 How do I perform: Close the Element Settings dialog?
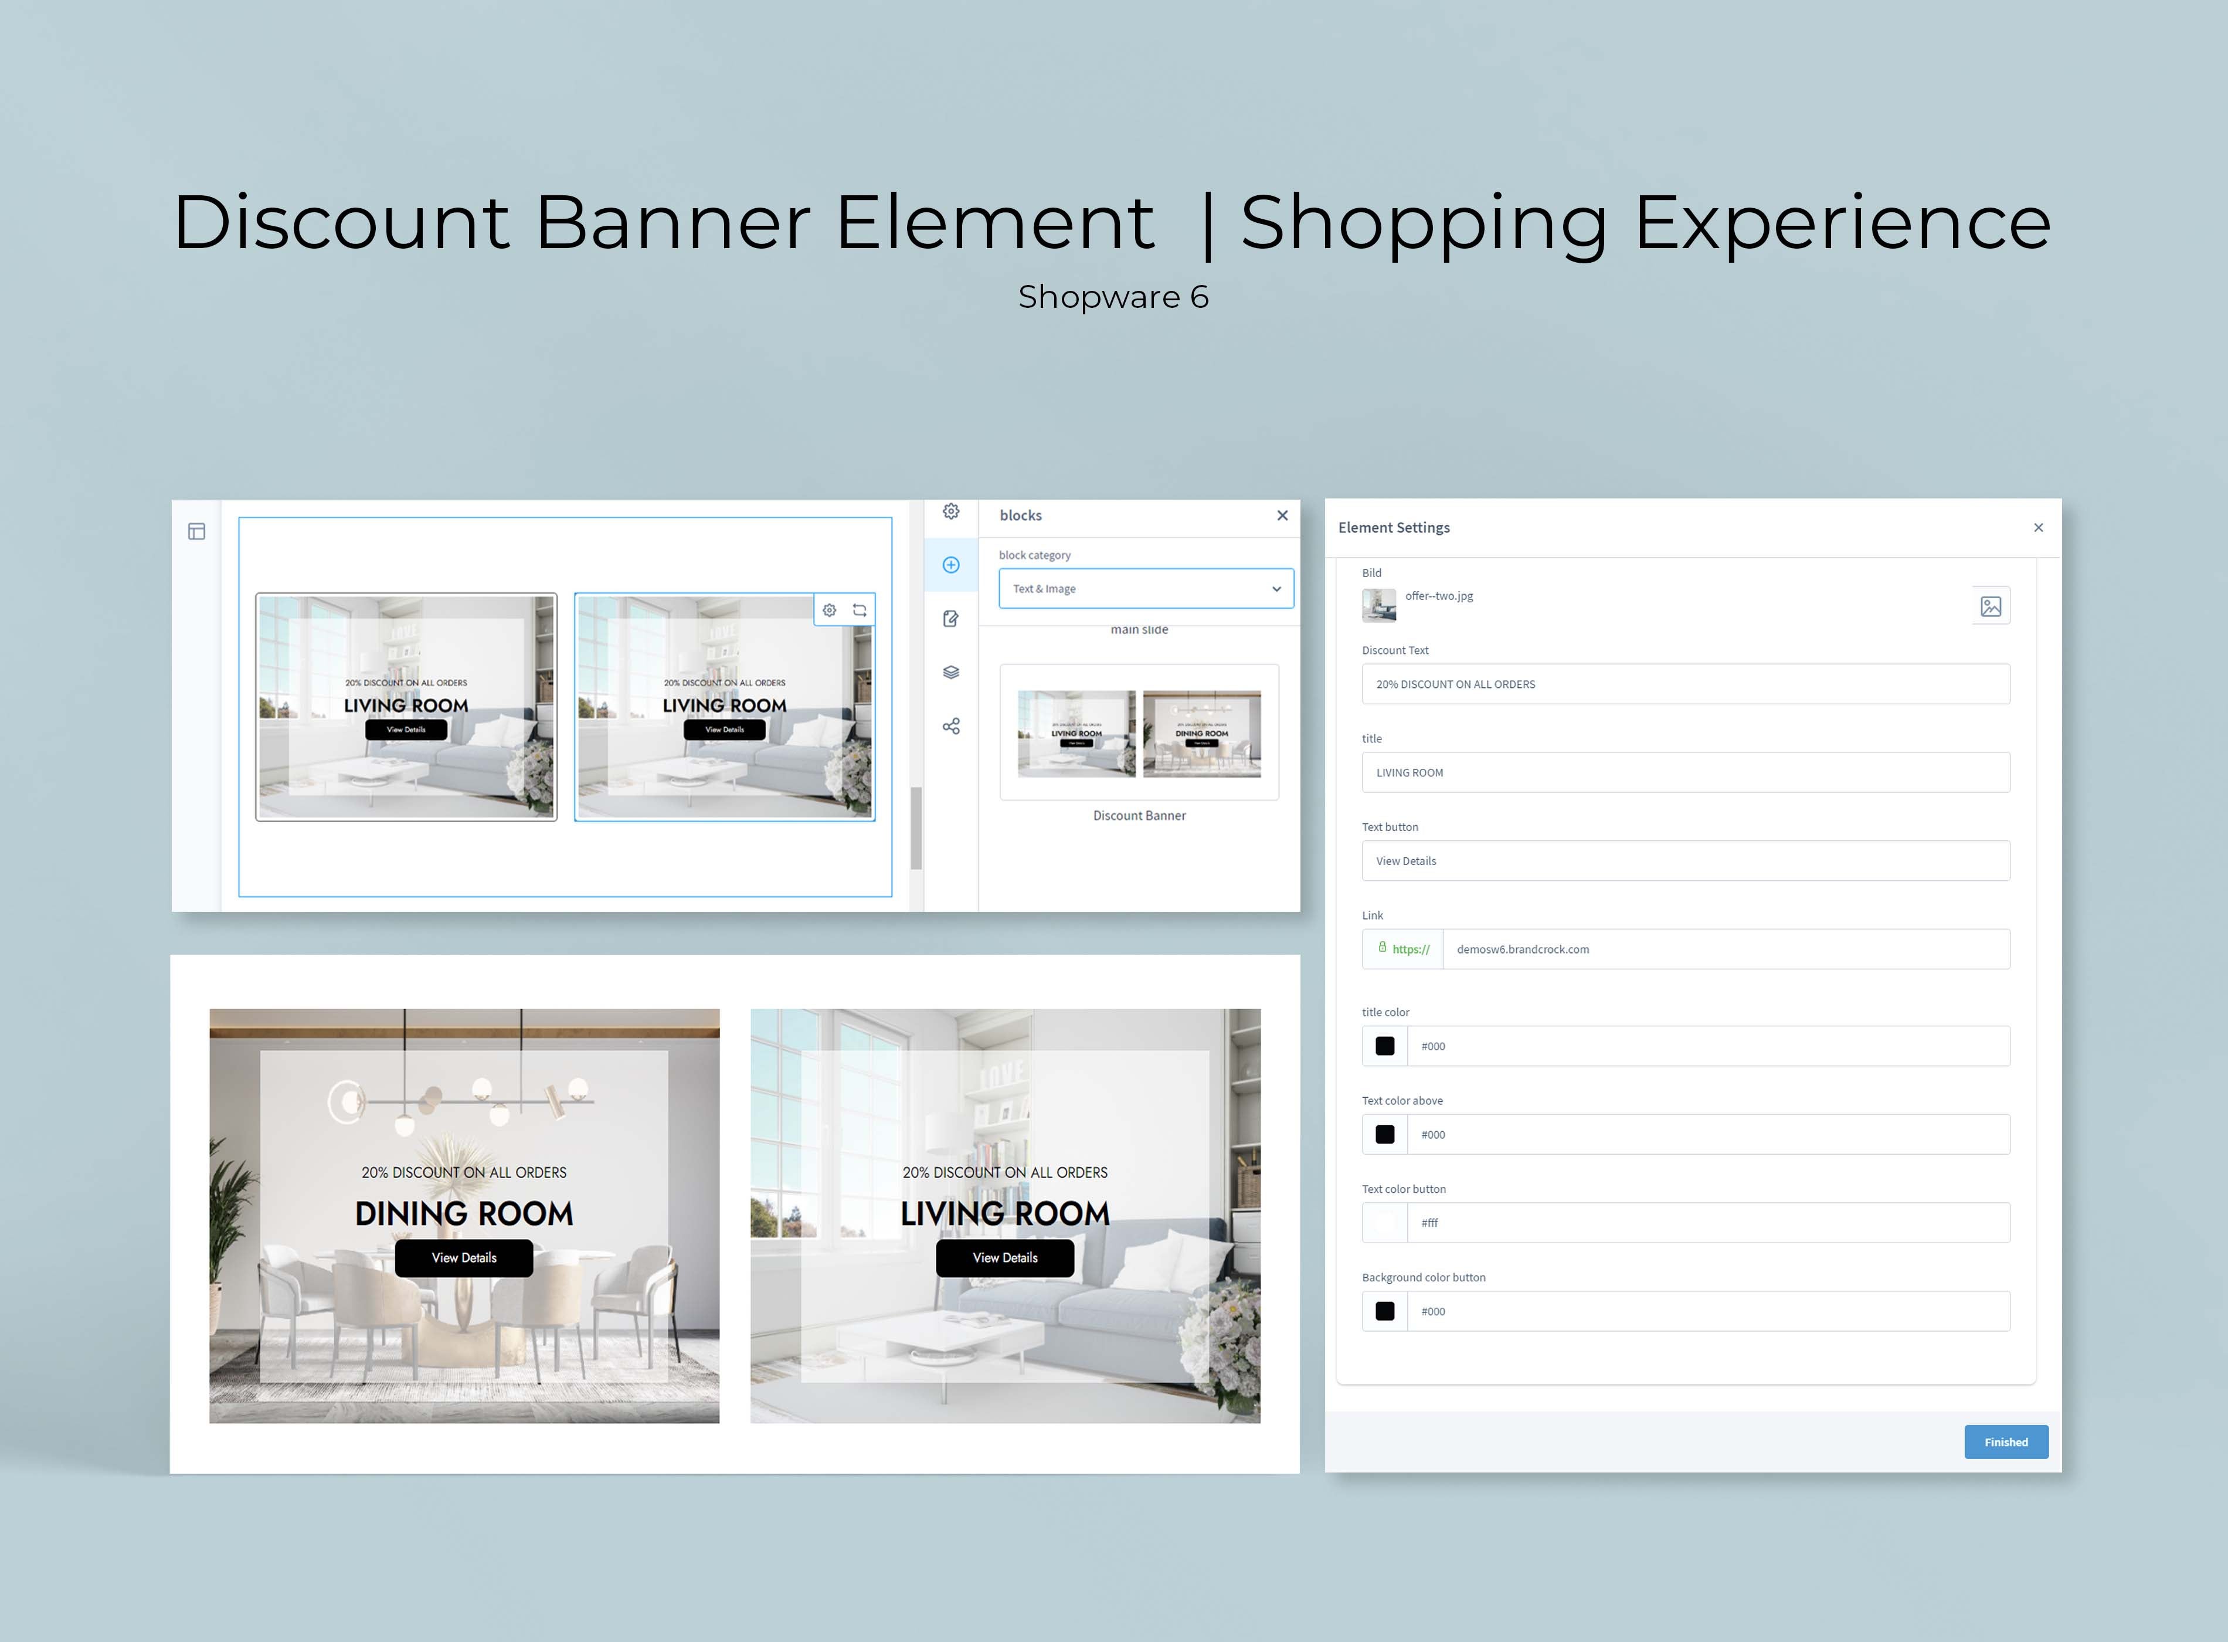2038,528
